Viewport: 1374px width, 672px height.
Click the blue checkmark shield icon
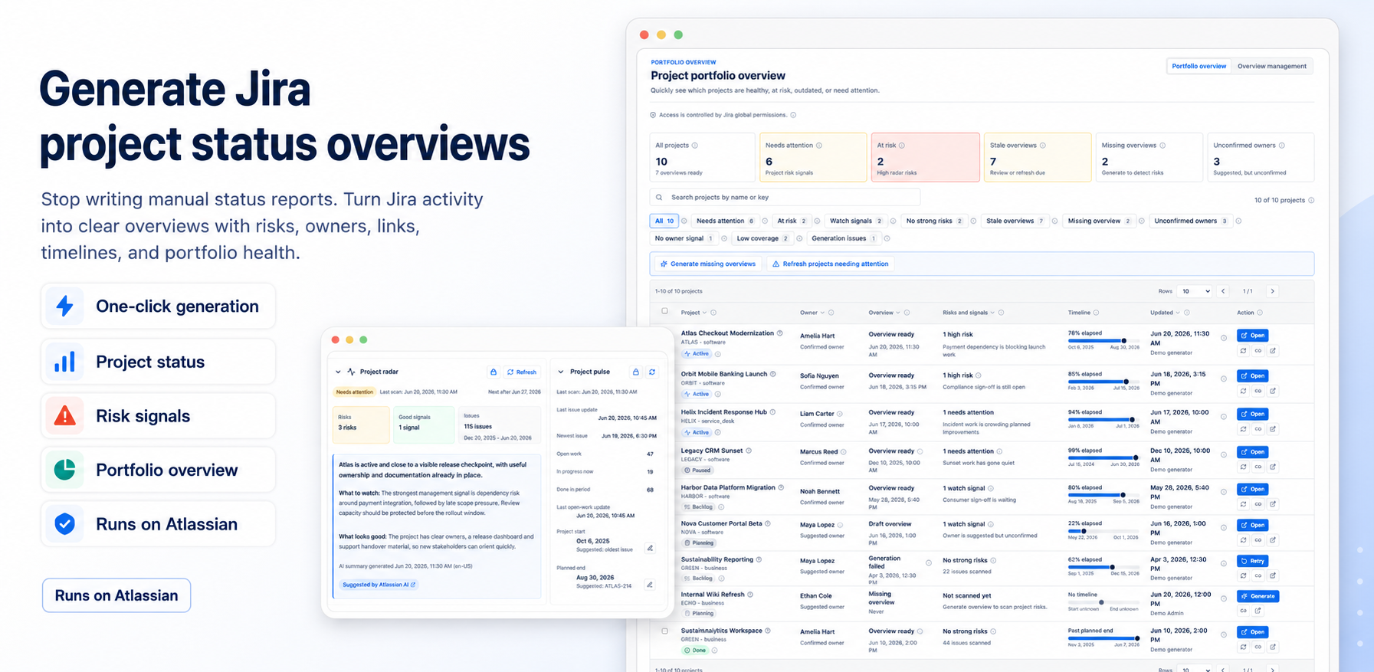point(65,524)
